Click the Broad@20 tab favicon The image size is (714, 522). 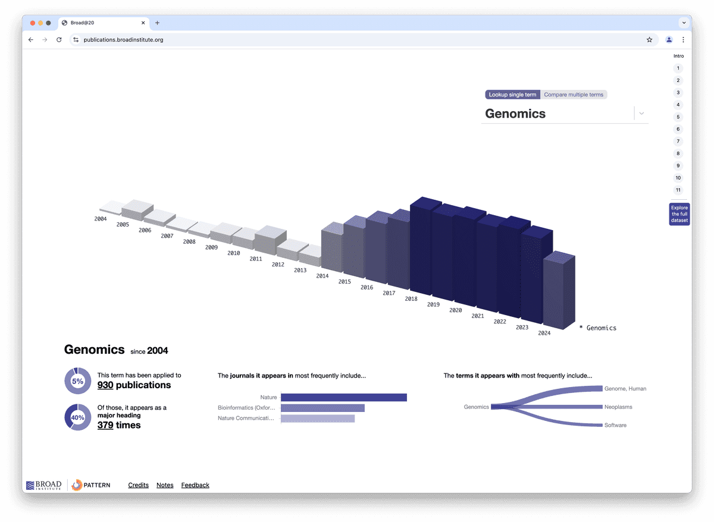64,23
